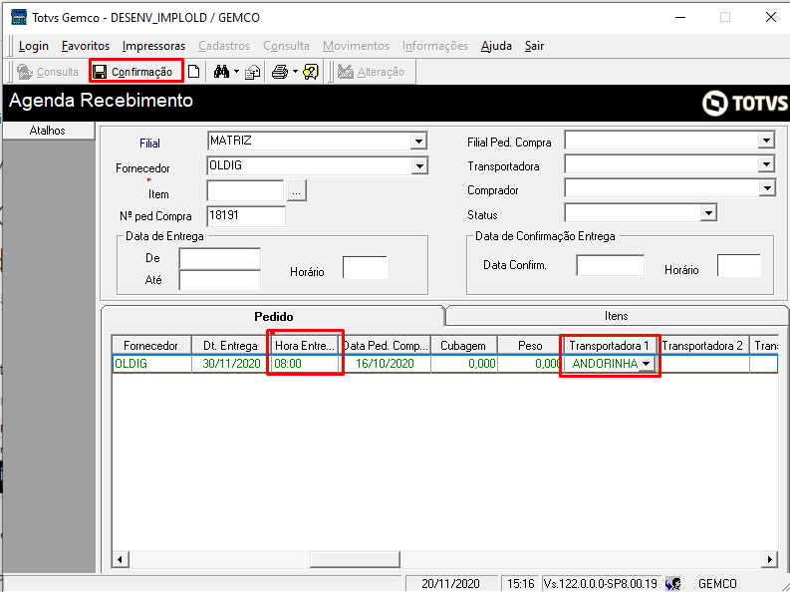Expand the Filial Ped. Compra dropdown
This screenshot has height=592, width=790.
point(766,141)
